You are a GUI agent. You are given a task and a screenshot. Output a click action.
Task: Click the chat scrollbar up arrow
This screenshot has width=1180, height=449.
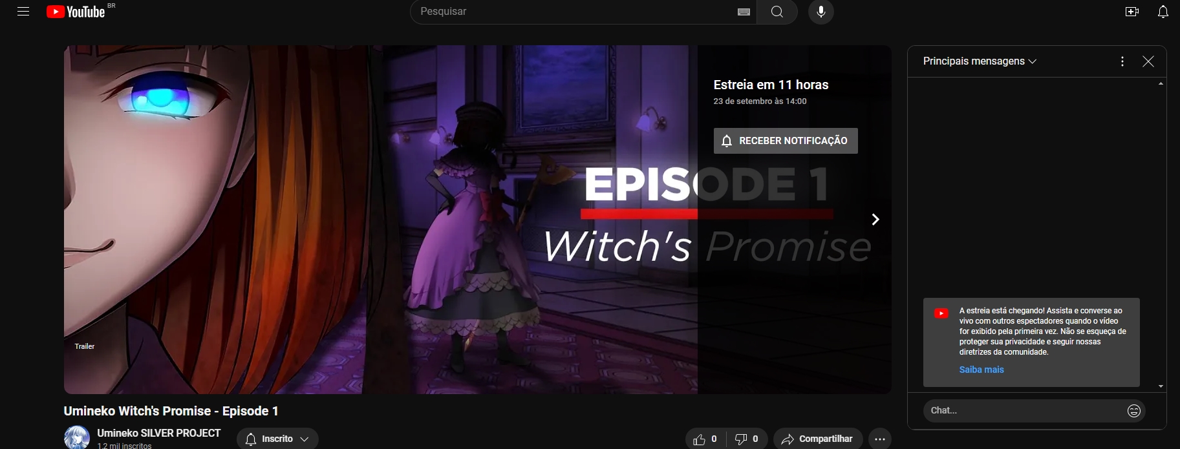coord(1161,83)
